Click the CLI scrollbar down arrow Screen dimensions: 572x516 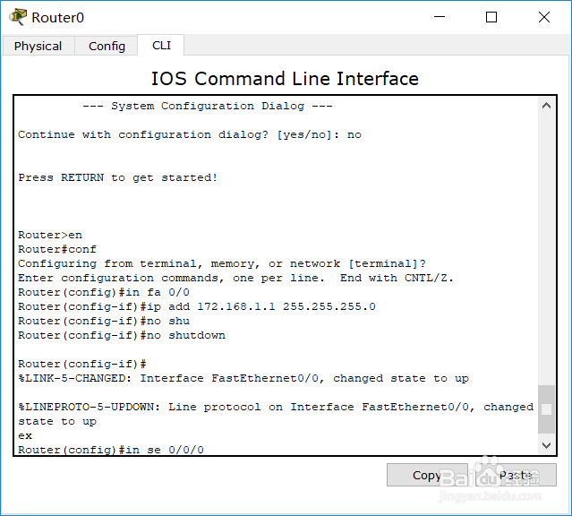point(546,445)
